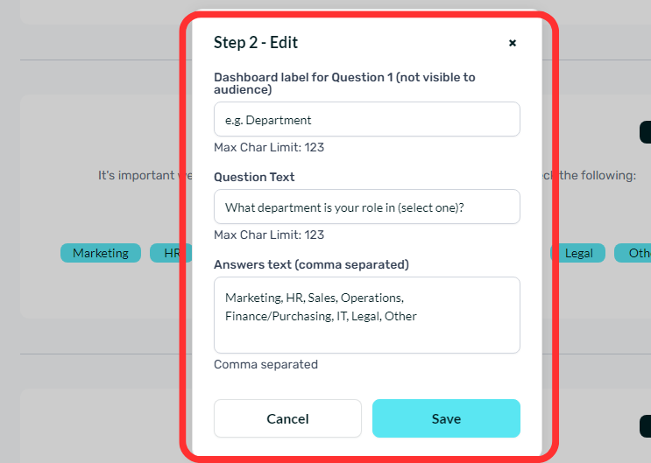Select the Marketing answer tag
Viewport: 651px width, 463px height.
(x=101, y=253)
